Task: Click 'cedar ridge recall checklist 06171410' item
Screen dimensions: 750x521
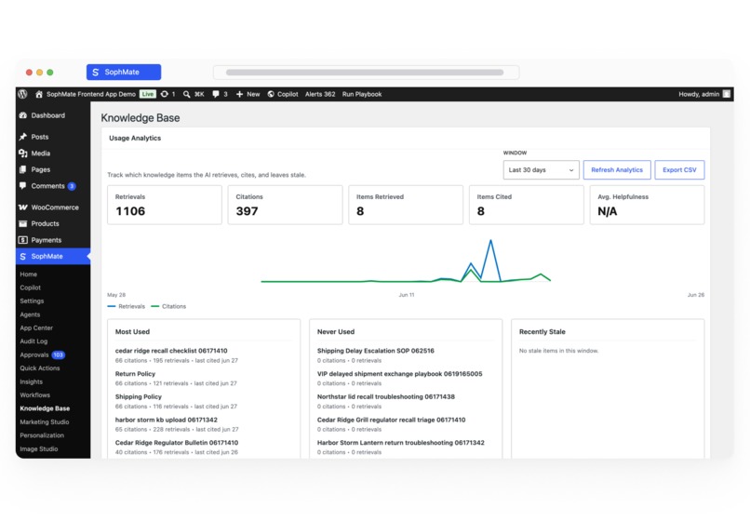Action: coord(171,351)
